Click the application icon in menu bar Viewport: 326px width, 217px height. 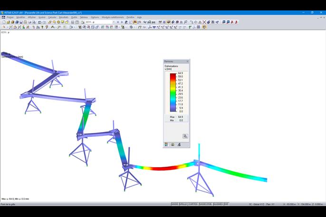coord(3,17)
